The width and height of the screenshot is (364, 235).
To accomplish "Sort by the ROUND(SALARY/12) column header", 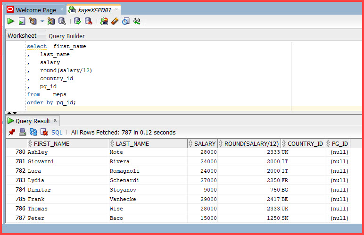I will pyautogui.click(x=249, y=143).
